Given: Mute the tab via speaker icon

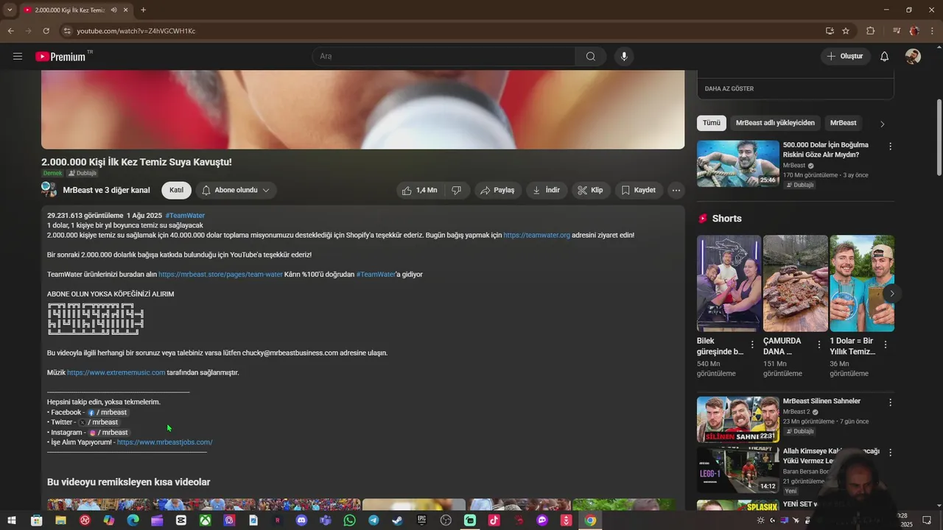Looking at the screenshot, I should point(113,10).
